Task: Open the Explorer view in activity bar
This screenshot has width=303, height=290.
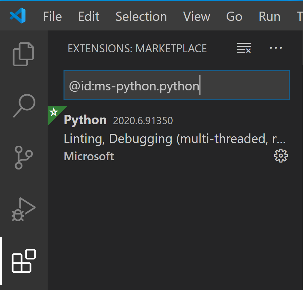Action: 23,54
